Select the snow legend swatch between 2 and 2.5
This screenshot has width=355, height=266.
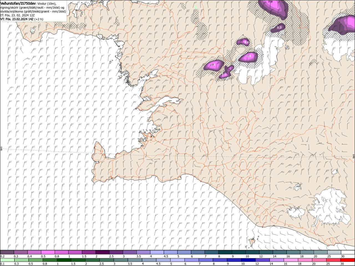(102, 252)
